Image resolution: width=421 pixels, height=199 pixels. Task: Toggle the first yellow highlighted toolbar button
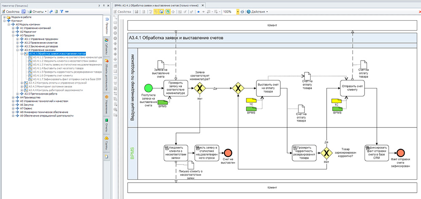[x=156, y=12]
